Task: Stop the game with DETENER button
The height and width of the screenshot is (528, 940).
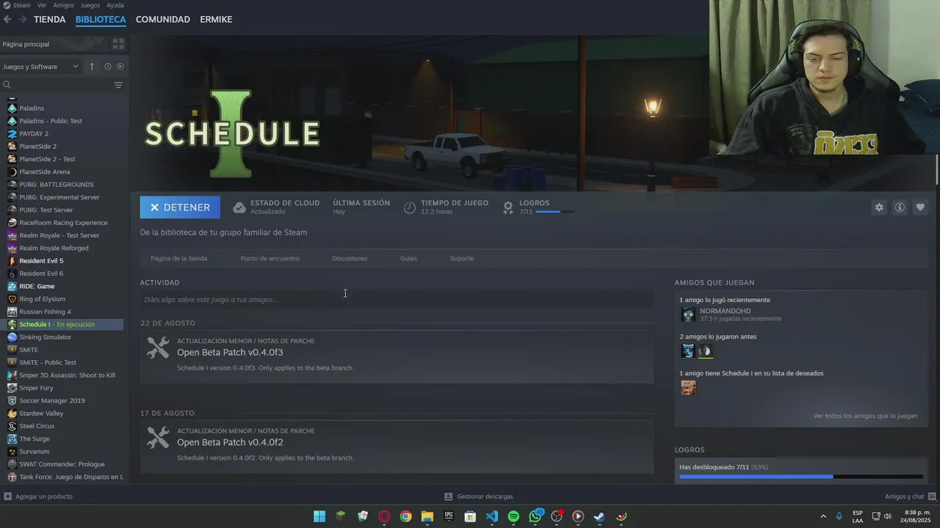Action: (x=180, y=208)
